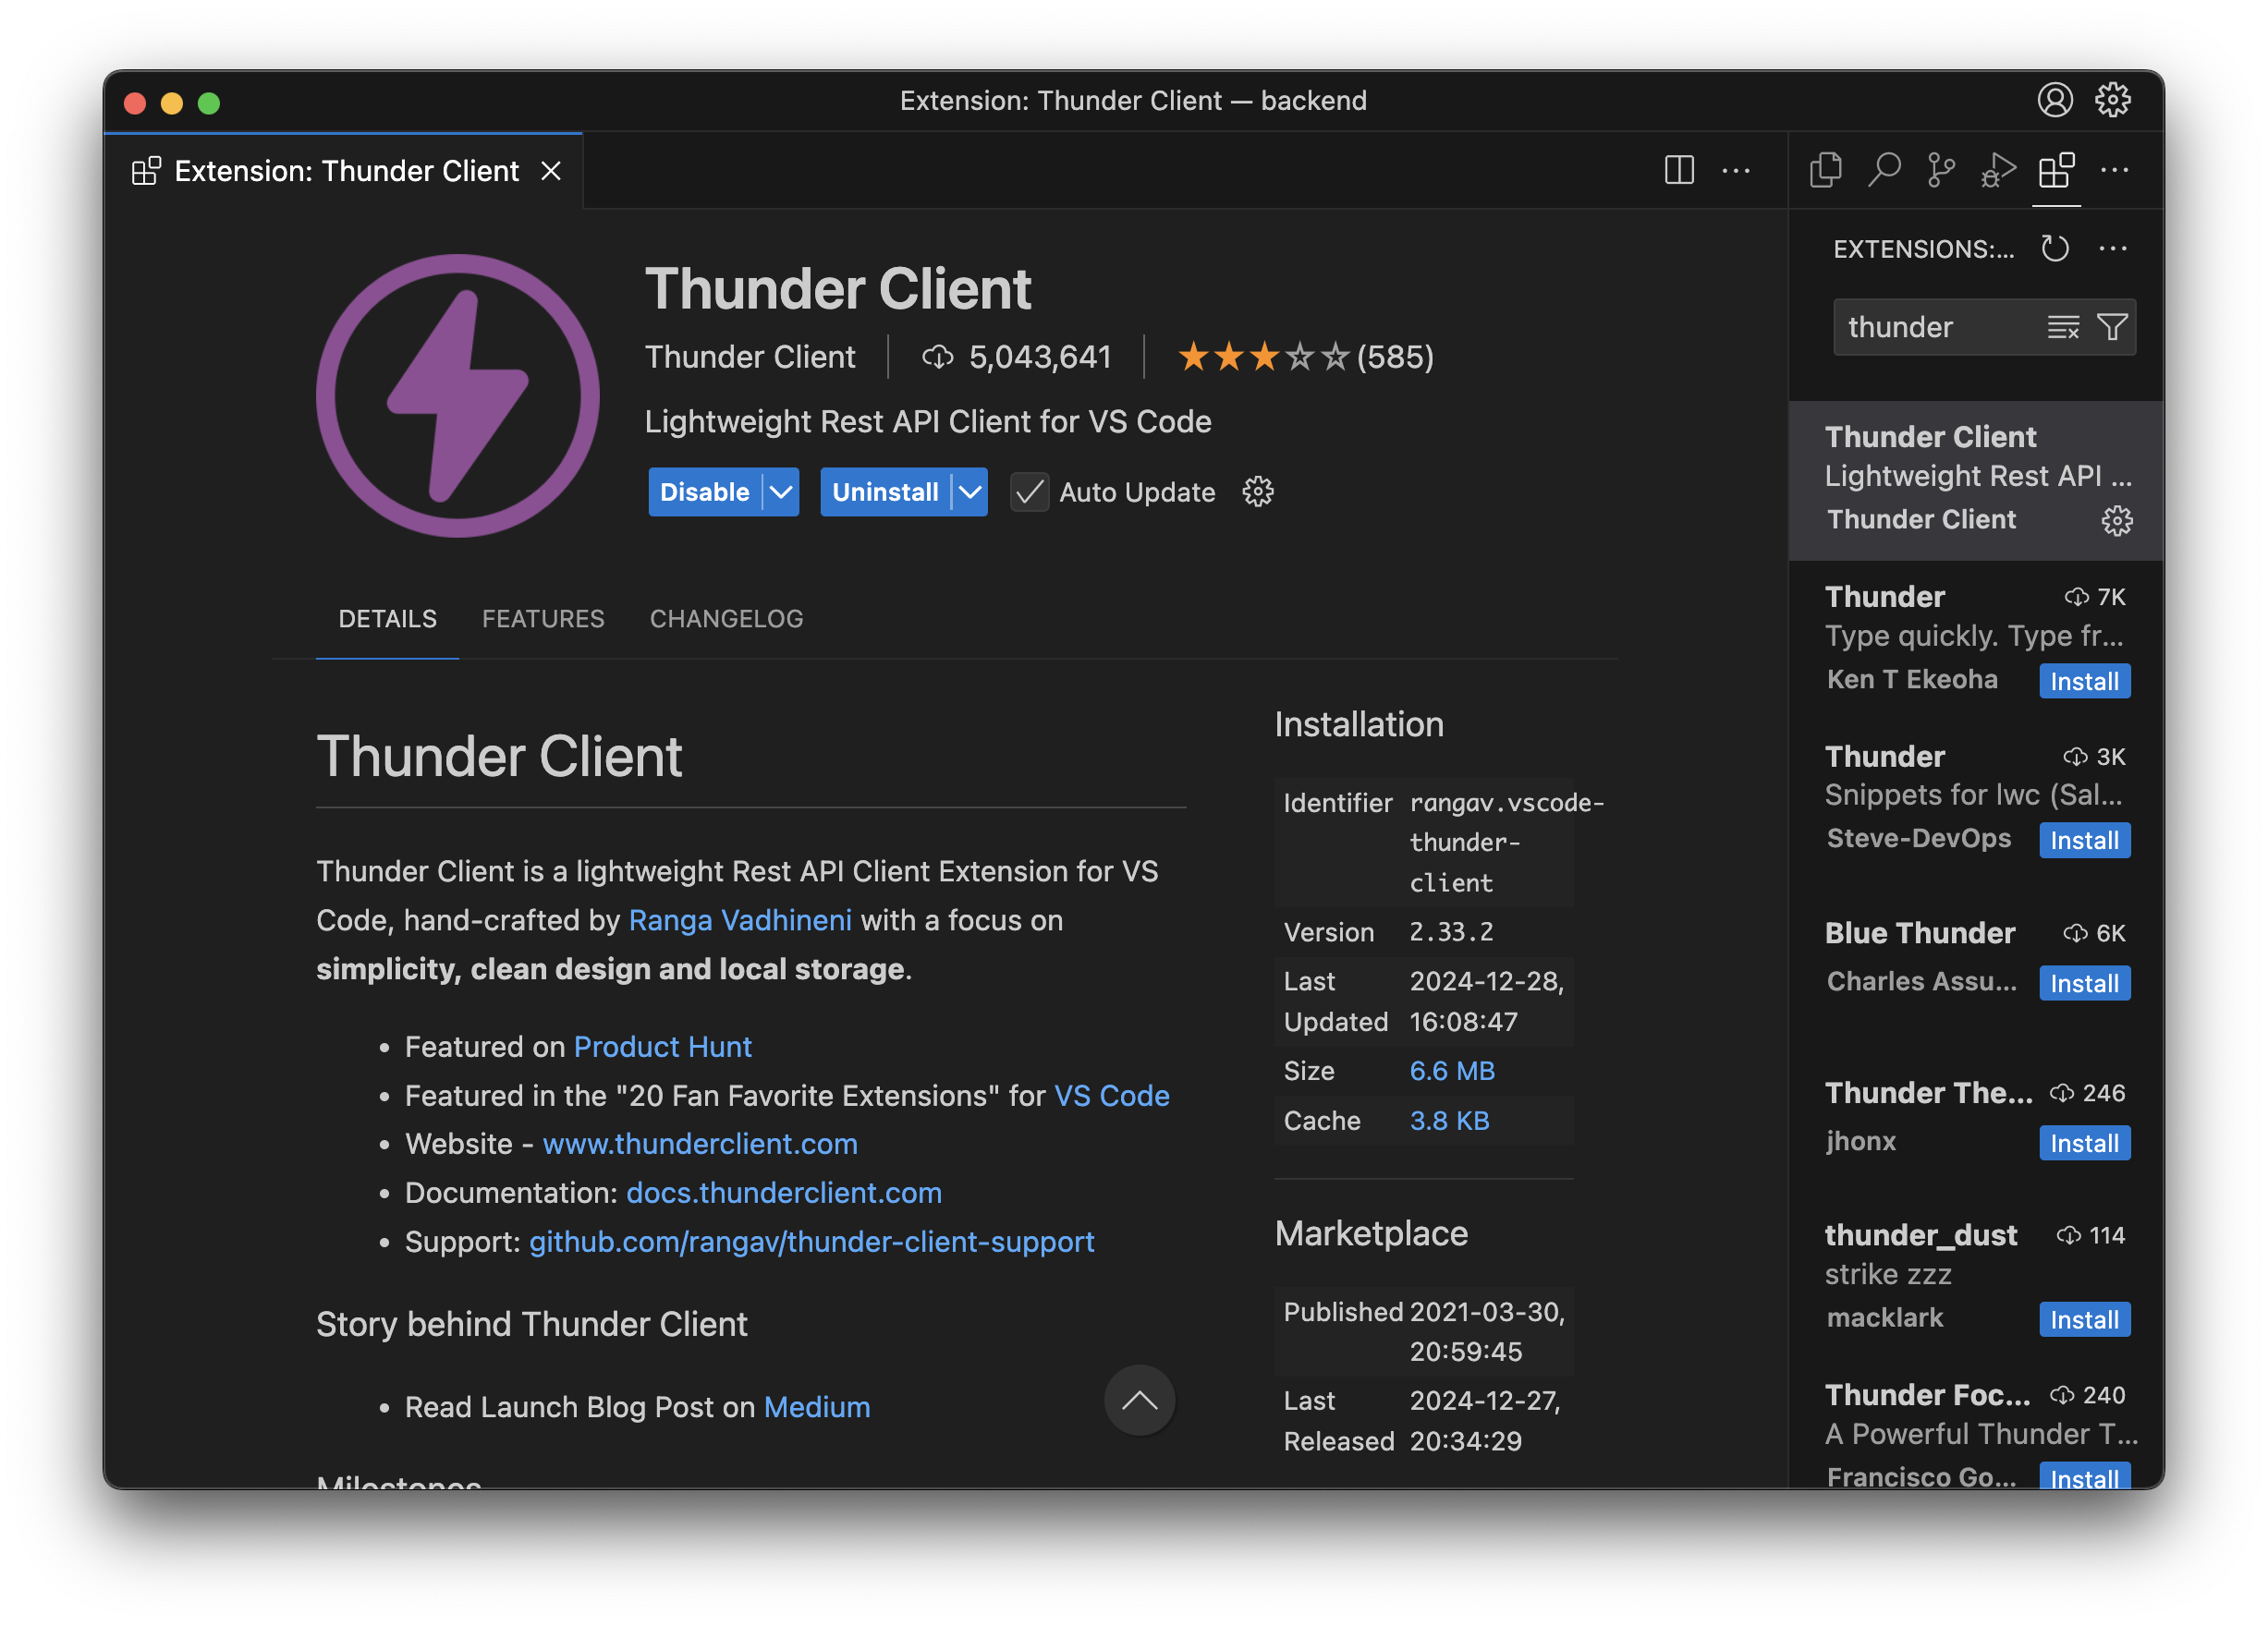The width and height of the screenshot is (2268, 1626).
Task: Open the extensions filter funnel icon
Action: coord(2110,327)
